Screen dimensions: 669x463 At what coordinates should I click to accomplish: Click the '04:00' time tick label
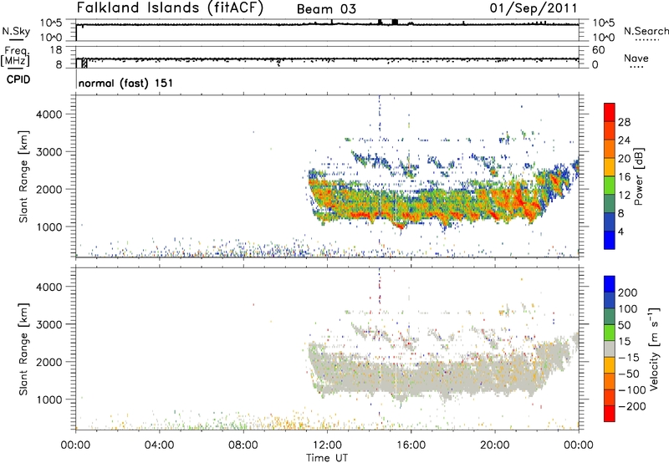[x=159, y=445]
